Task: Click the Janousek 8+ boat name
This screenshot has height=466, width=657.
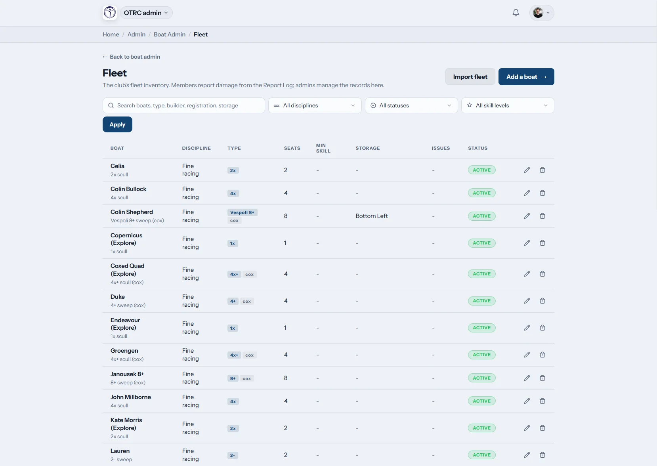Action: click(x=127, y=374)
